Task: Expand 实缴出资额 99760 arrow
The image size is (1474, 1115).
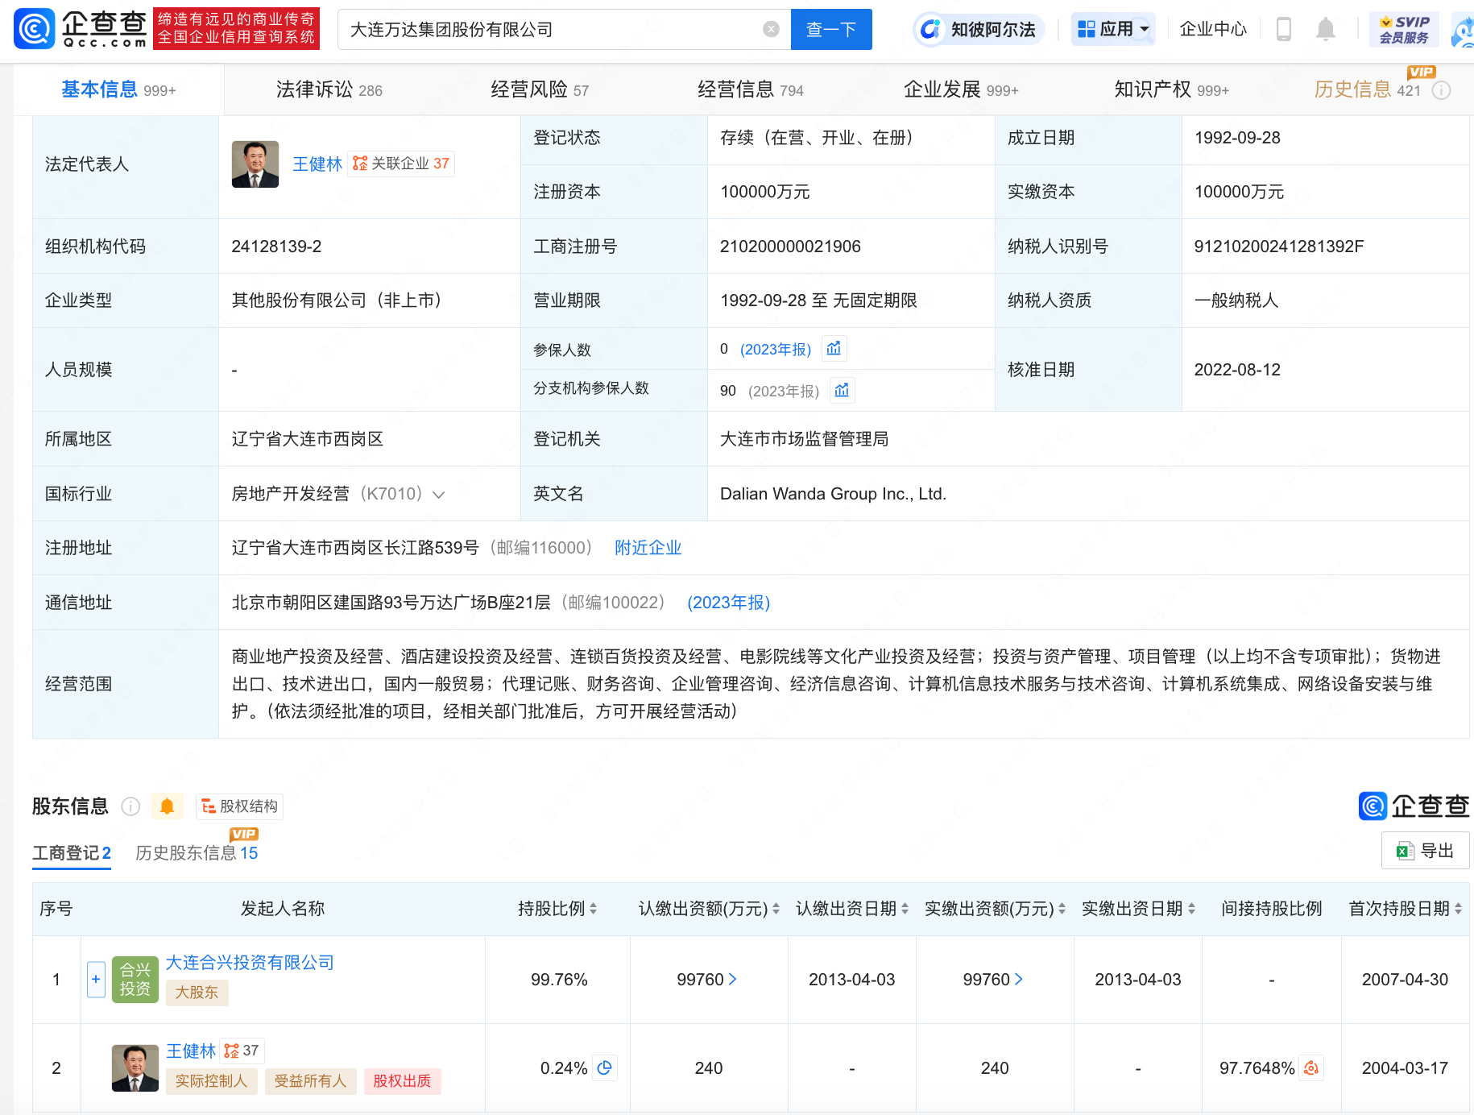Action: point(1019,980)
